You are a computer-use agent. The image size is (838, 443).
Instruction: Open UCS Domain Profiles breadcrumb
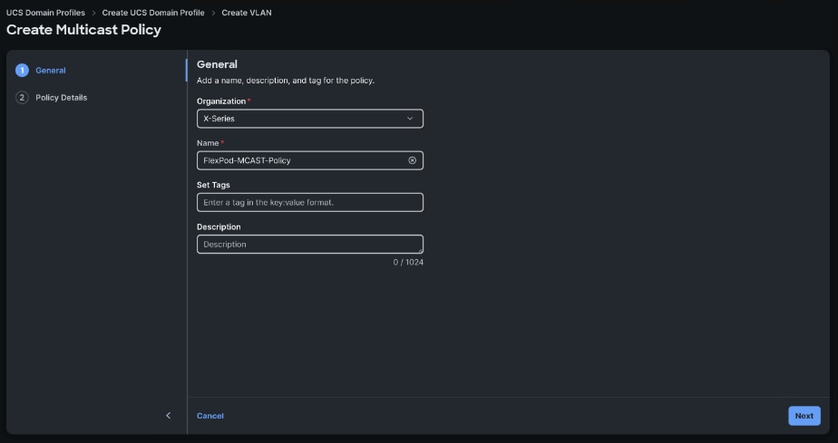pyautogui.click(x=45, y=13)
